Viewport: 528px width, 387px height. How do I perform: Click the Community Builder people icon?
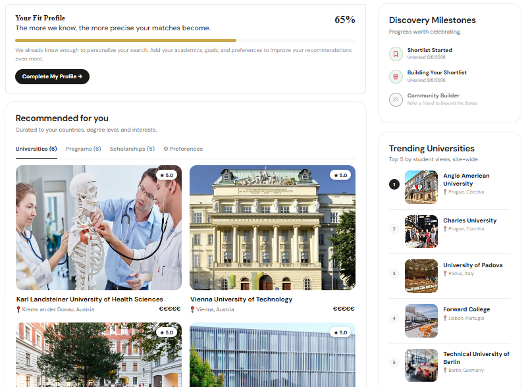396,99
